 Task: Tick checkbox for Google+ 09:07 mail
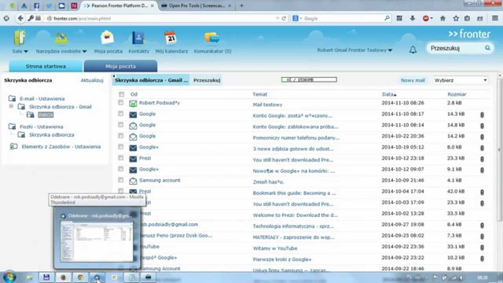point(121,169)
